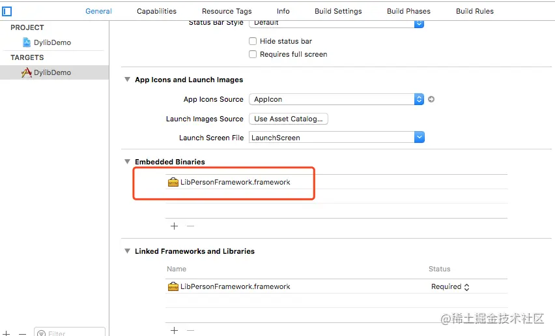
Task: Open the App Icons Source dropdown
Action: pyautogui.click(x=419, y=99)
